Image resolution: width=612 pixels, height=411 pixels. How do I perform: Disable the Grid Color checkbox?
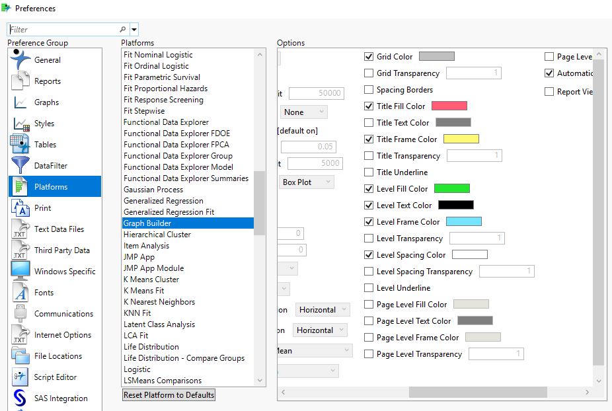tap(367, 56)
